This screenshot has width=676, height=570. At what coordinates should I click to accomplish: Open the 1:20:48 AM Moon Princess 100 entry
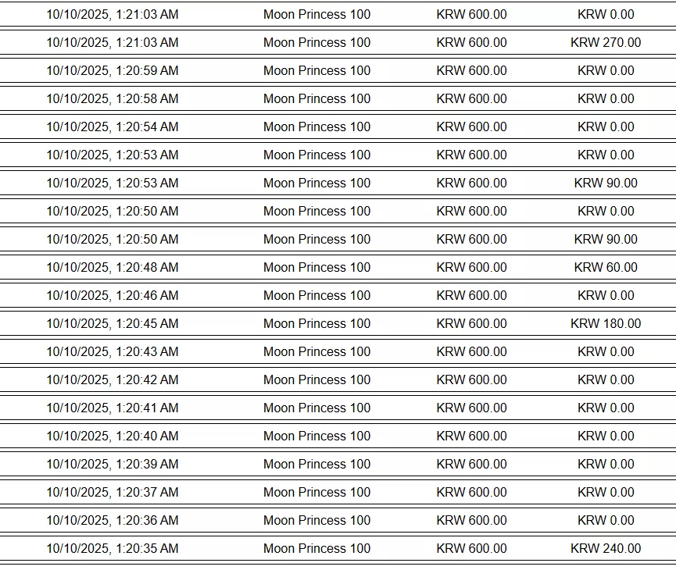tap(338, 267)
